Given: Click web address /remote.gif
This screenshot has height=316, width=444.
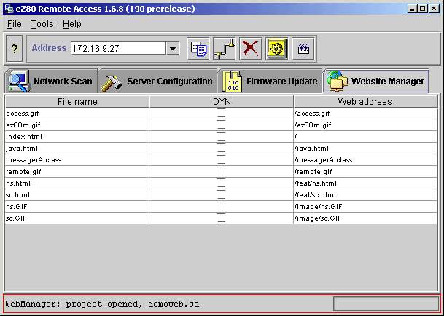Looking at the screenshot, I should pyautogui.click(x=313, y=171).
